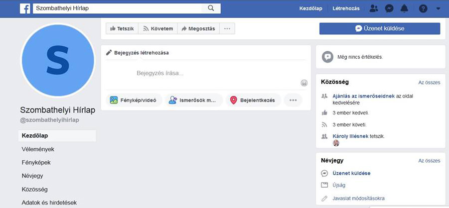
Task: Click Javaslat módosításokra link
Action: tap(358, 198)
